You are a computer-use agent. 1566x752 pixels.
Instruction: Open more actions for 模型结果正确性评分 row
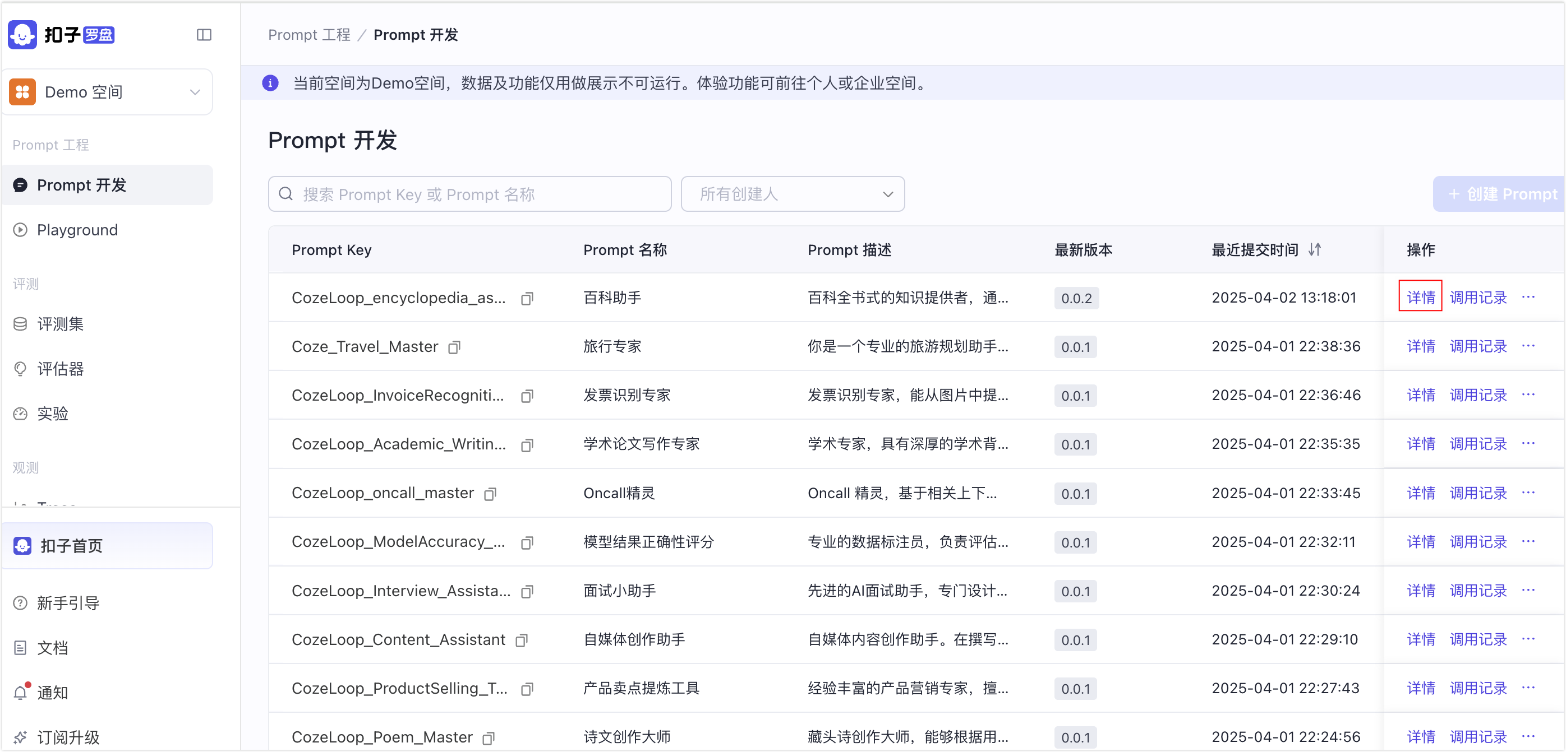tap(1528, 541)
